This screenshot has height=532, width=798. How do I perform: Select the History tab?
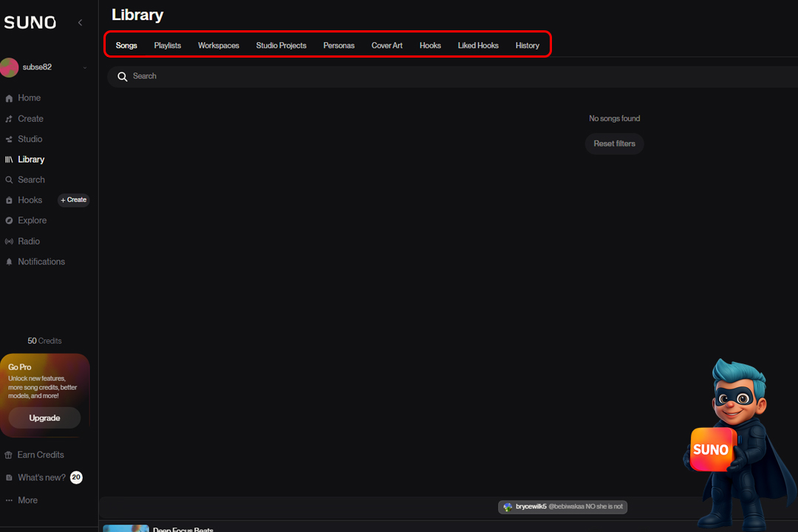[528, 46]
